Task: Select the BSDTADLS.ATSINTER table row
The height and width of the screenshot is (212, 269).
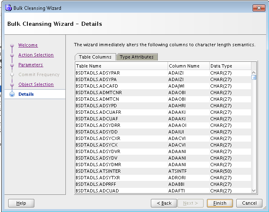Action: [x=121, y=171]
